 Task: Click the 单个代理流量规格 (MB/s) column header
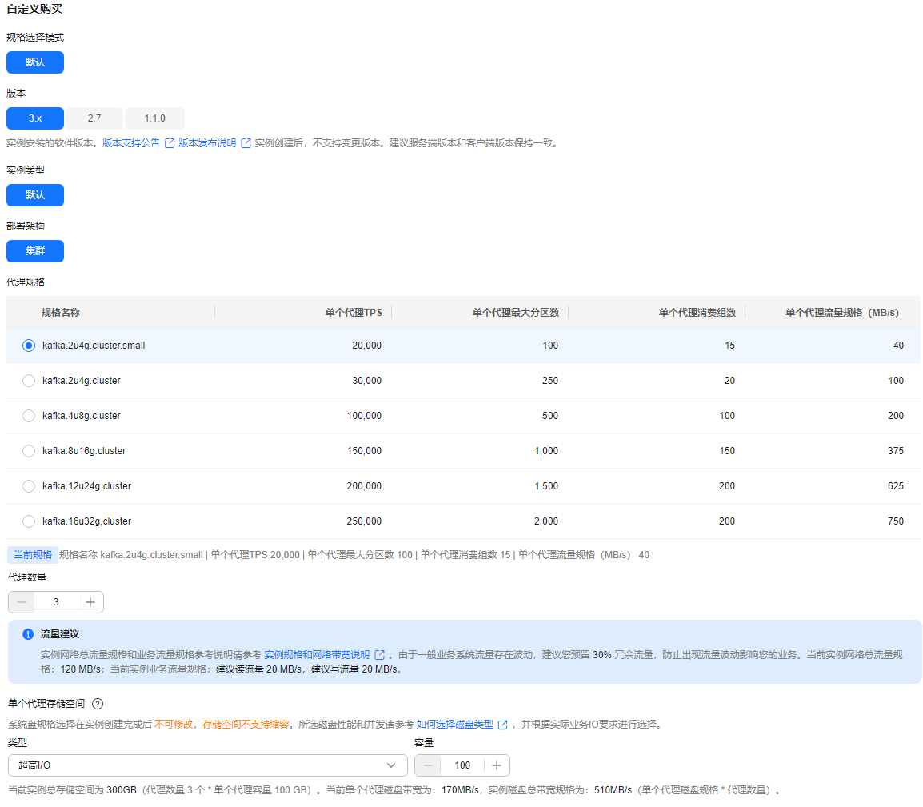pyautogui.click(x=841, y=313)
